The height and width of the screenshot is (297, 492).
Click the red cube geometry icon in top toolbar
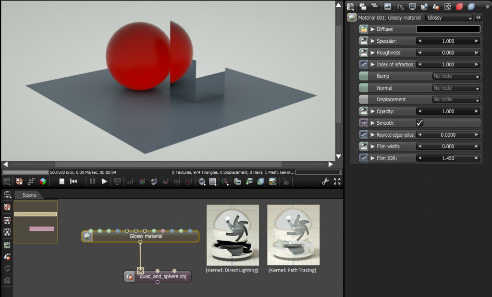[459, 6]
